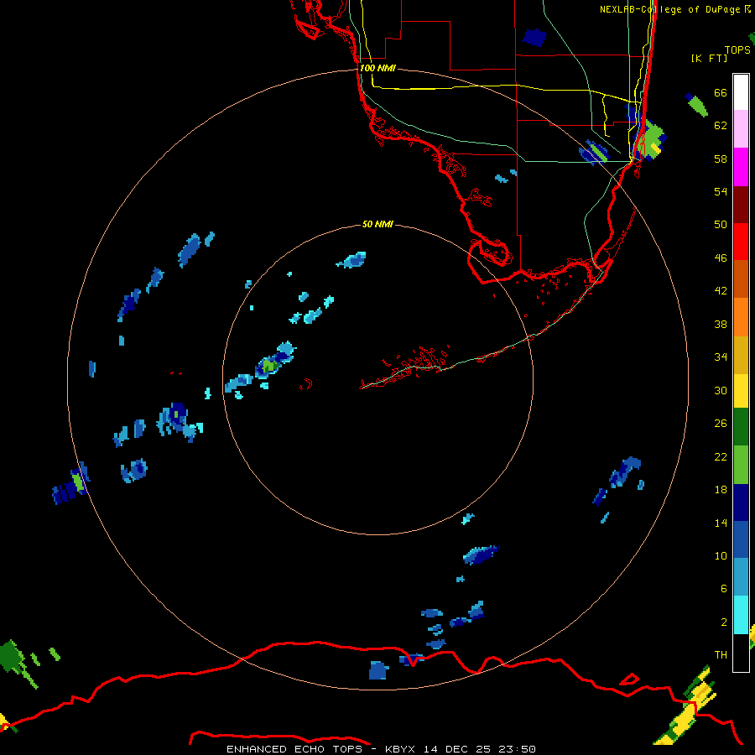Pick the bright red legend swatch
The width and height of the screenshot is (755, 755).
tap(741, 242)
